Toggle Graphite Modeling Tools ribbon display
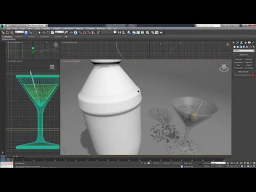Viewport: 256px width, 192px height. (x=133, y=33)
